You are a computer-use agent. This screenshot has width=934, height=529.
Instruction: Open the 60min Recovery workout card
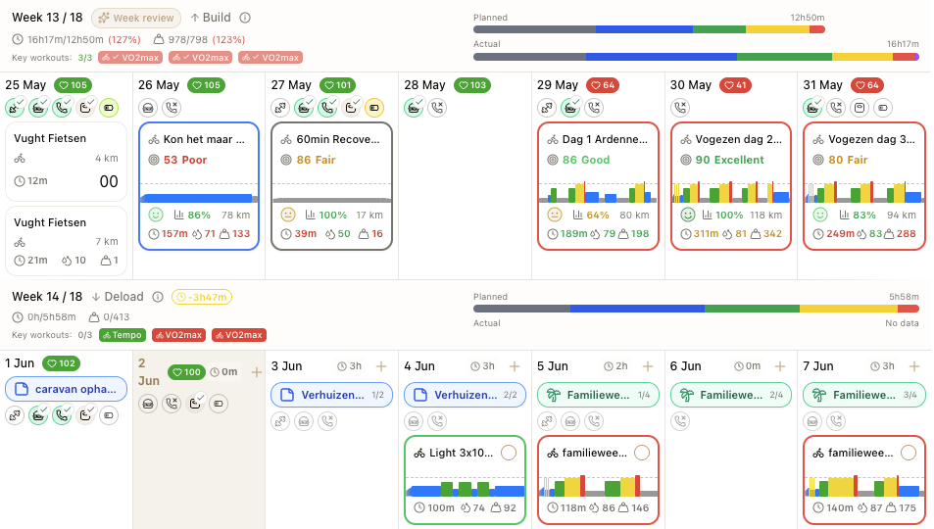click(332, 186)
